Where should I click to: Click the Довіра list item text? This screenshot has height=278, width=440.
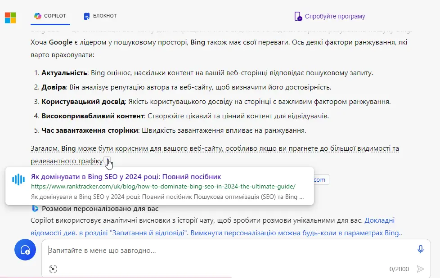click(x=186, y=87)
